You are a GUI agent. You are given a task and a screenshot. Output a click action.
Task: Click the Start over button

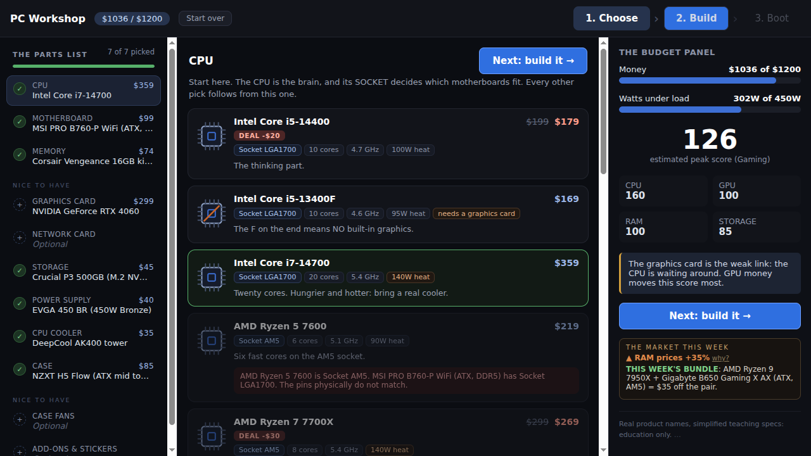point(205,18)
